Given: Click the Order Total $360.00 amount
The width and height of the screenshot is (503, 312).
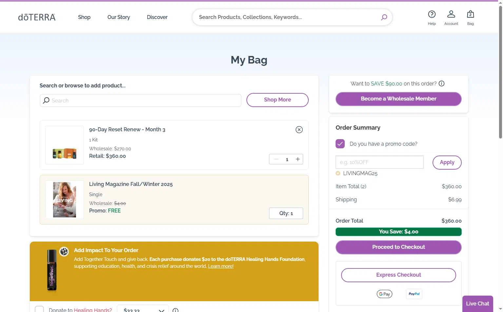Looking at the screenshot, I should pyautogui.click(x=451, y=221).
